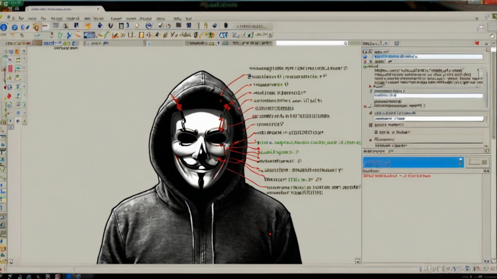The width and height of the screenshot is (497, 279).
Task: Click the black bucket toolbar icon
Action: tap(226, 25)
